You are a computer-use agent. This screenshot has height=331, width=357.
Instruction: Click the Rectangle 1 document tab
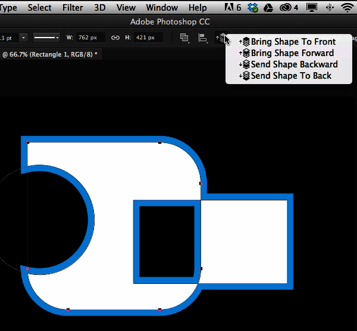tap(51, 54)
